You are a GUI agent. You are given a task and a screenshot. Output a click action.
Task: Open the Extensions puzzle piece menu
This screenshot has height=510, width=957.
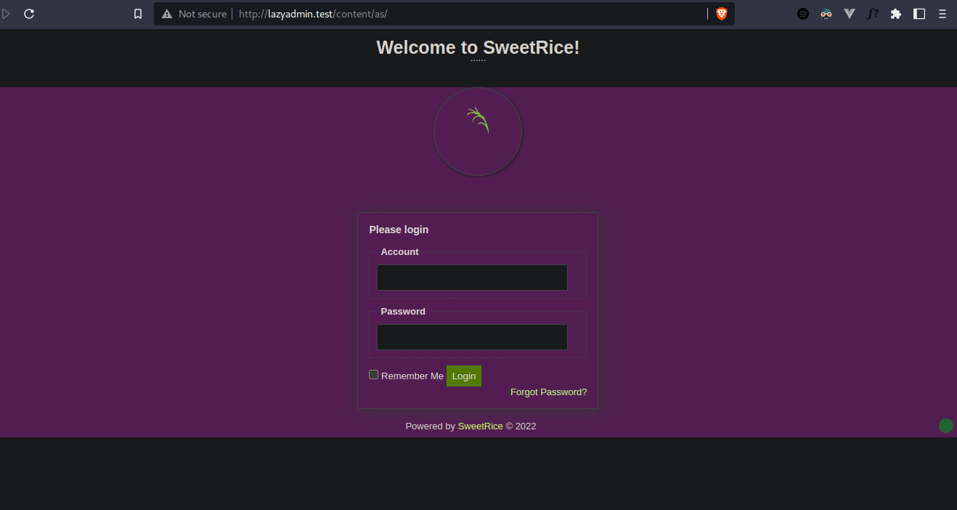[896, 14]
